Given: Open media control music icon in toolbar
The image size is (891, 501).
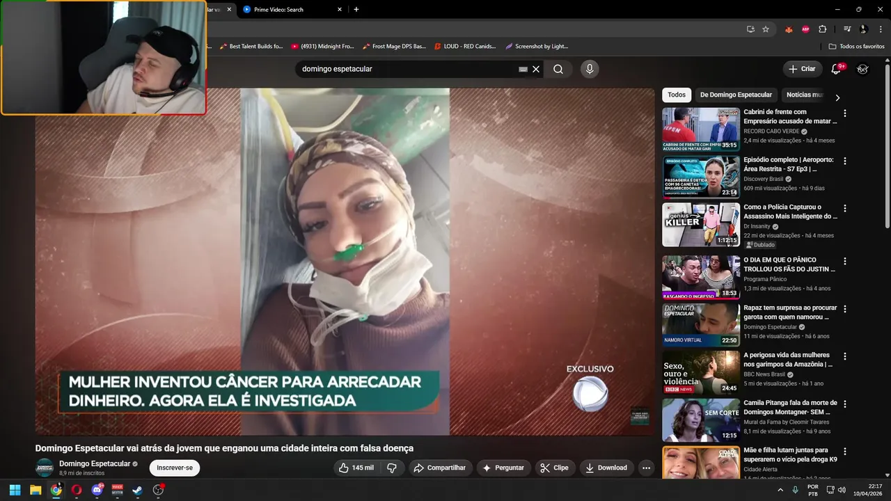Looking at the screenshot, I should pyautogui.click(x=847, y=29).
